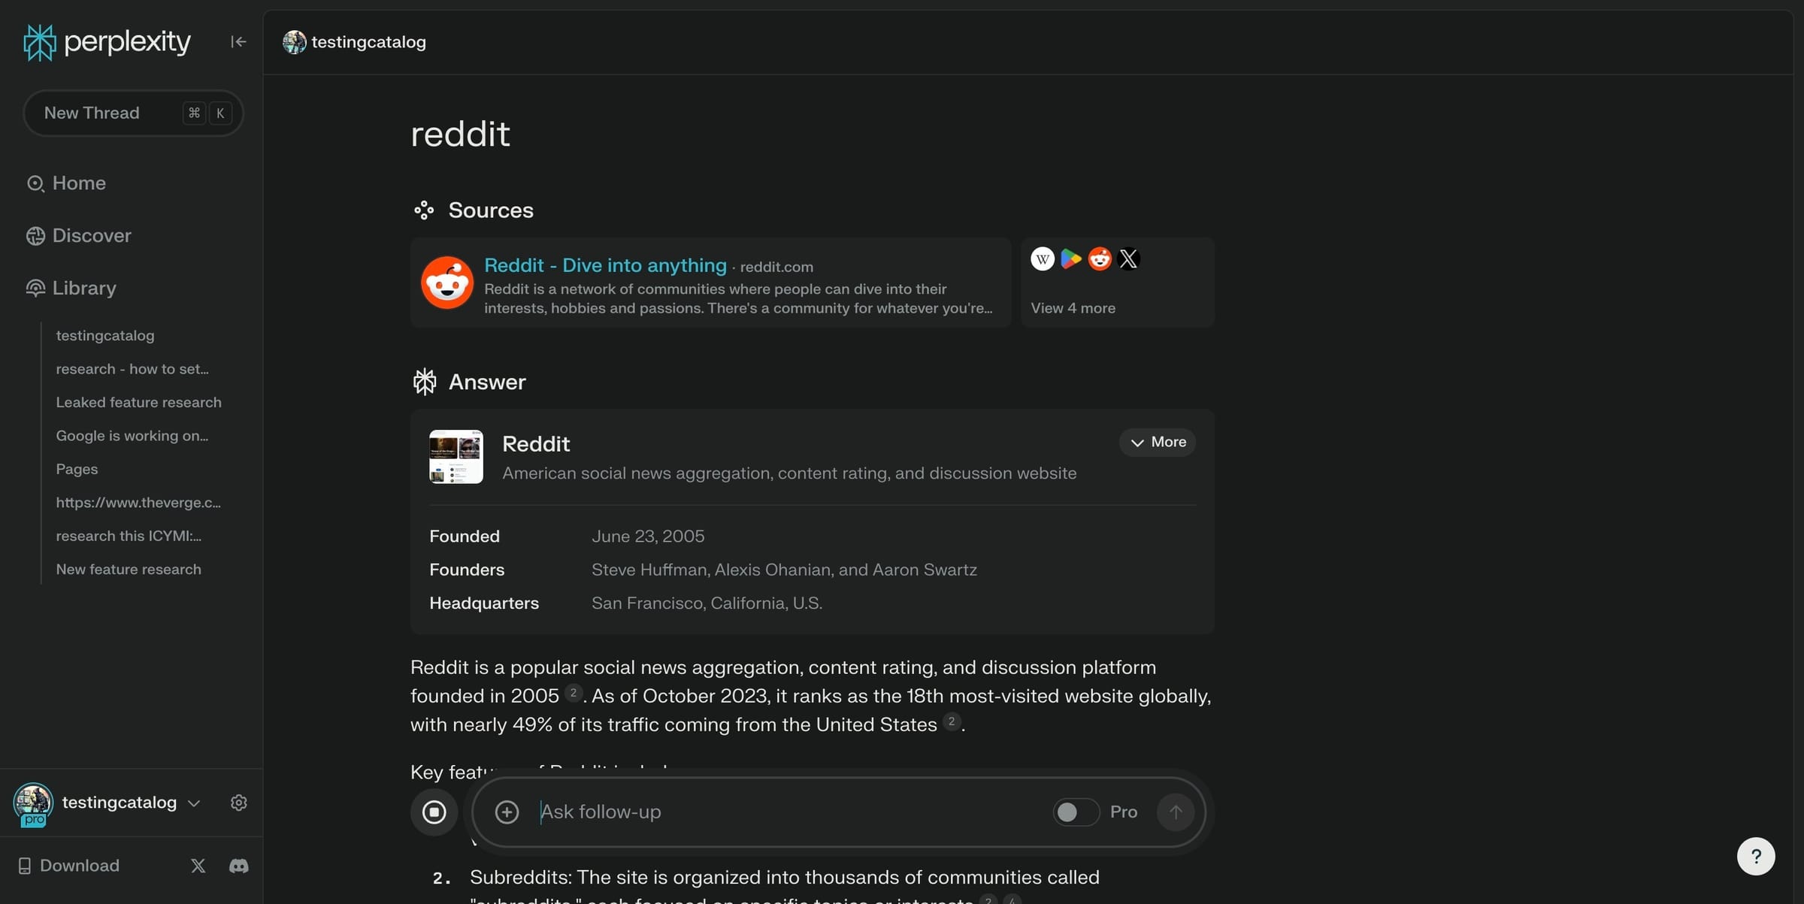
Task: Open the Reddit - Dive into anything link
Action: click(604, 265)
